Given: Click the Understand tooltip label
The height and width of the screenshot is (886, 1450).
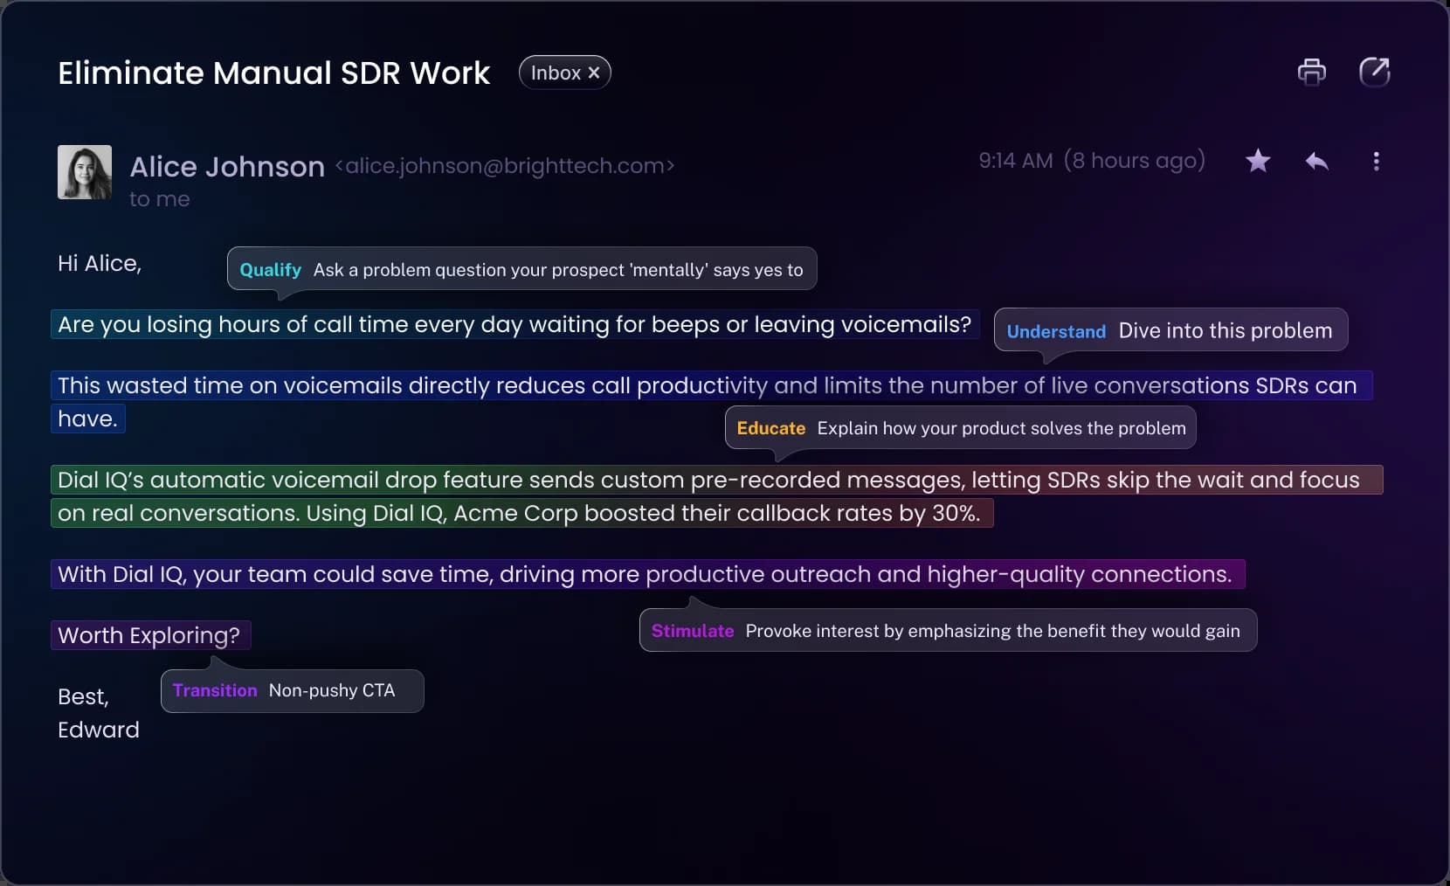Looking at the screenshot, I should click(x=1056, y=331).
